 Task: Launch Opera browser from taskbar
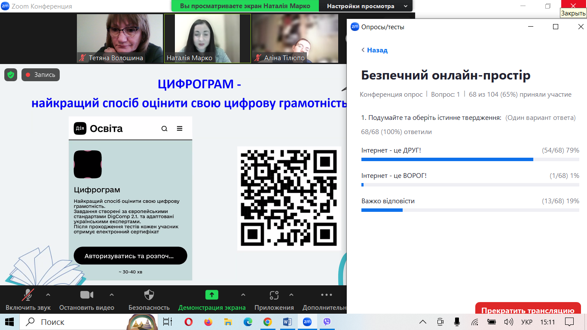(x=189, y=322)
